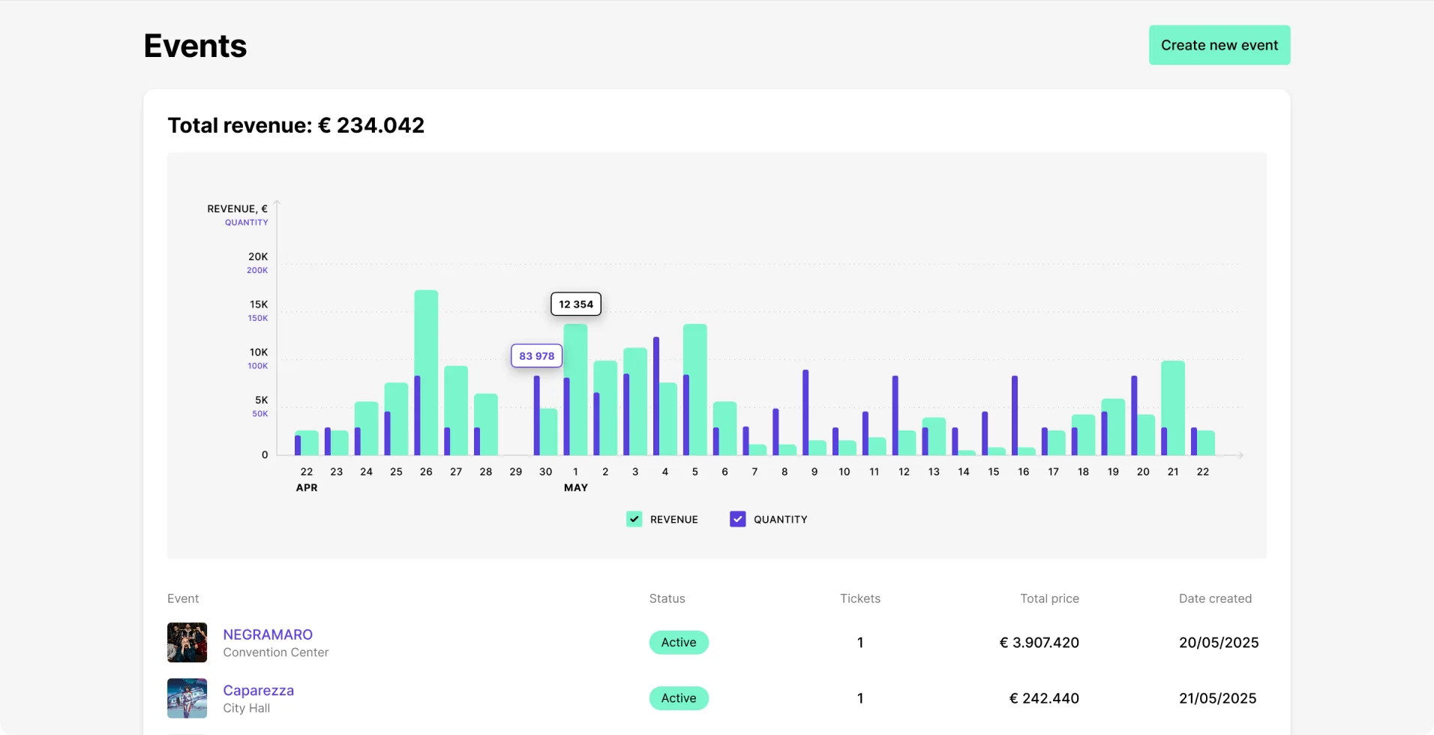This screenshot has height=735, width=1434.
Task: Click the 20K revenue axis label
Action: tap(258, 256)
